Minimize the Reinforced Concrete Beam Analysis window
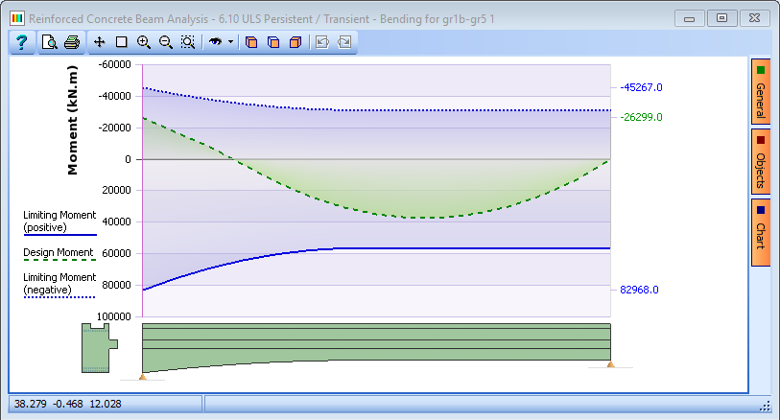 (x=689, y=19)
